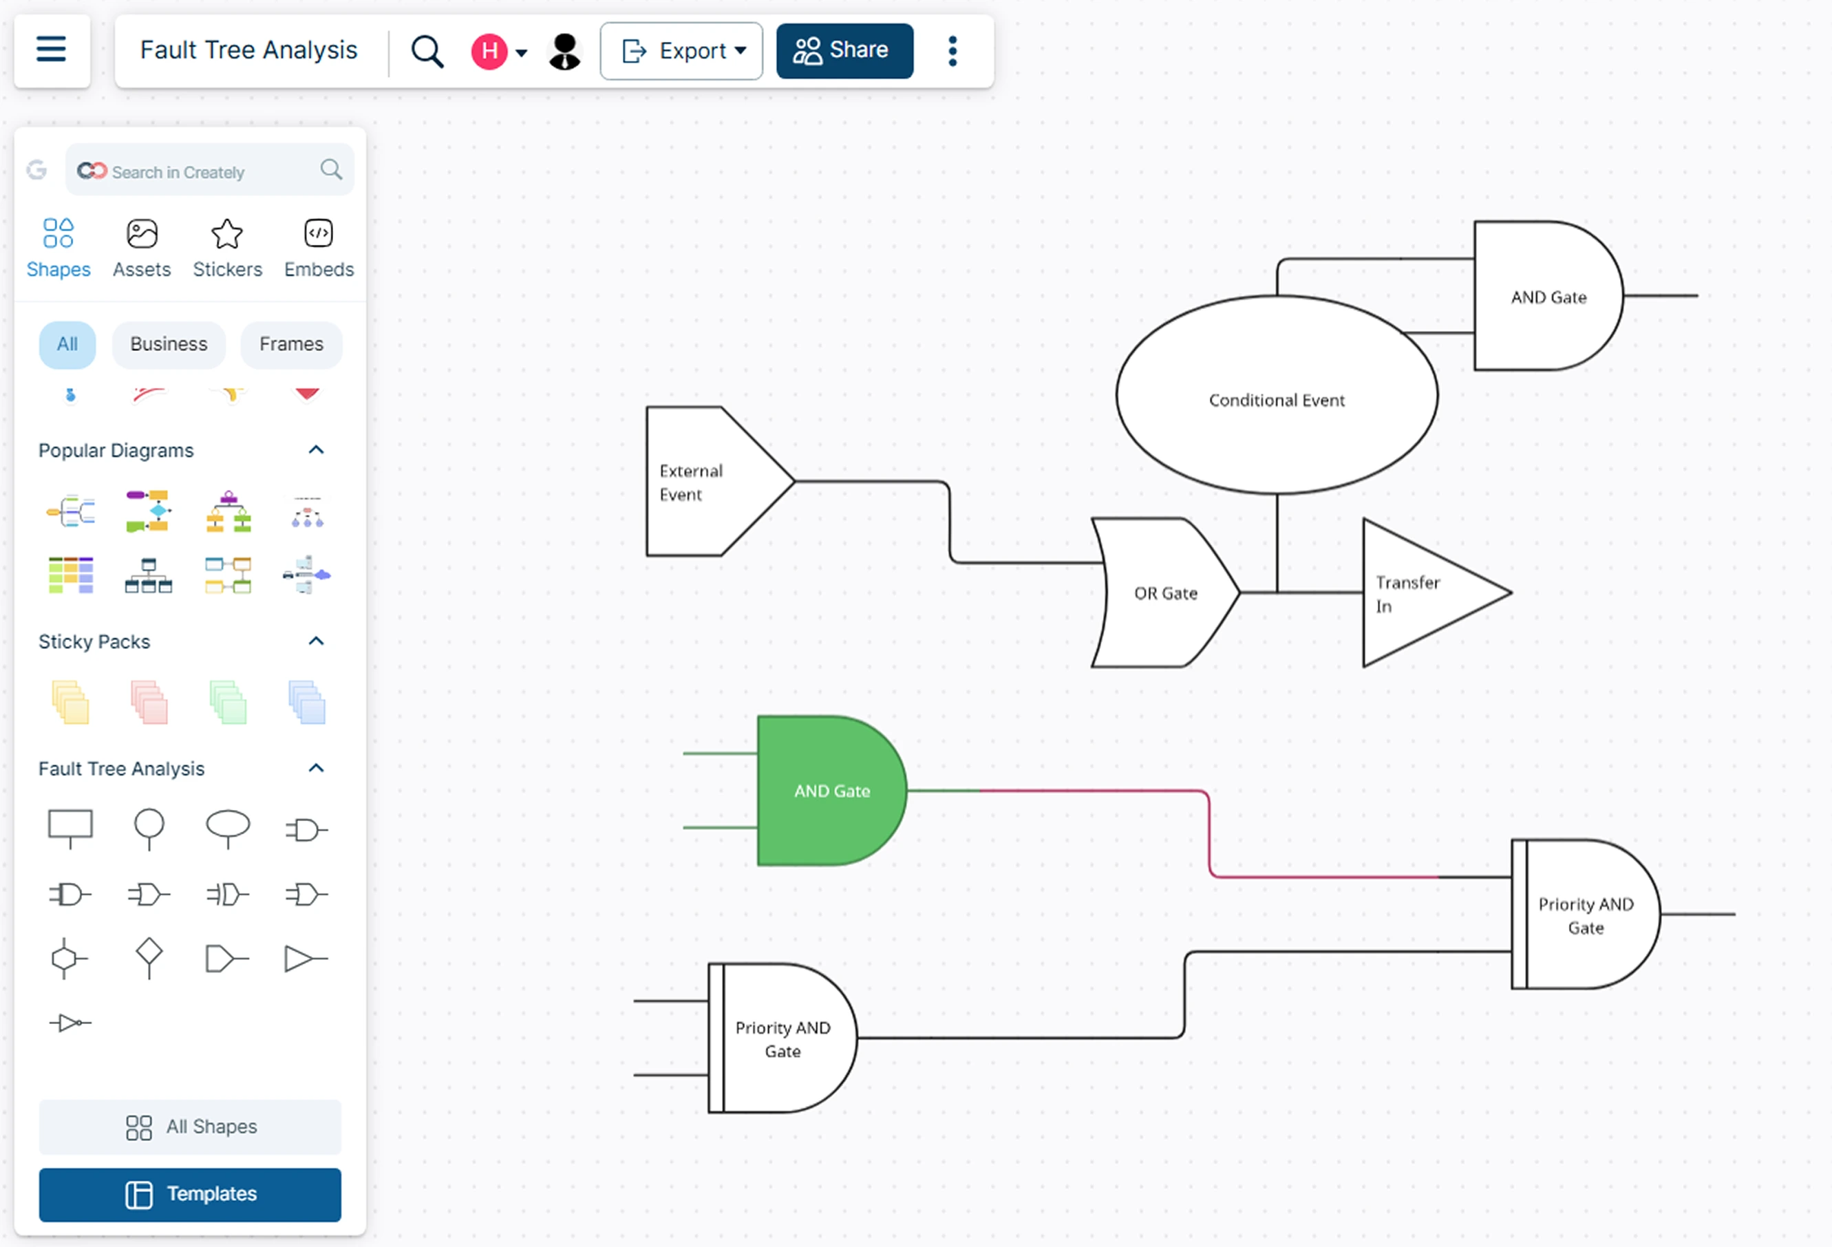Select the All filter chip
The height and width of the screenshot is (1247, 1832).
point(67,345)
